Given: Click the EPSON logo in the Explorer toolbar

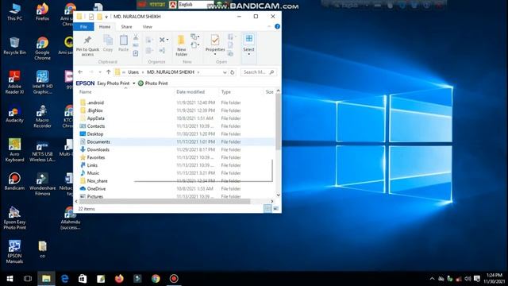Looking at the screenshot, I should click(x=85, y=83).
